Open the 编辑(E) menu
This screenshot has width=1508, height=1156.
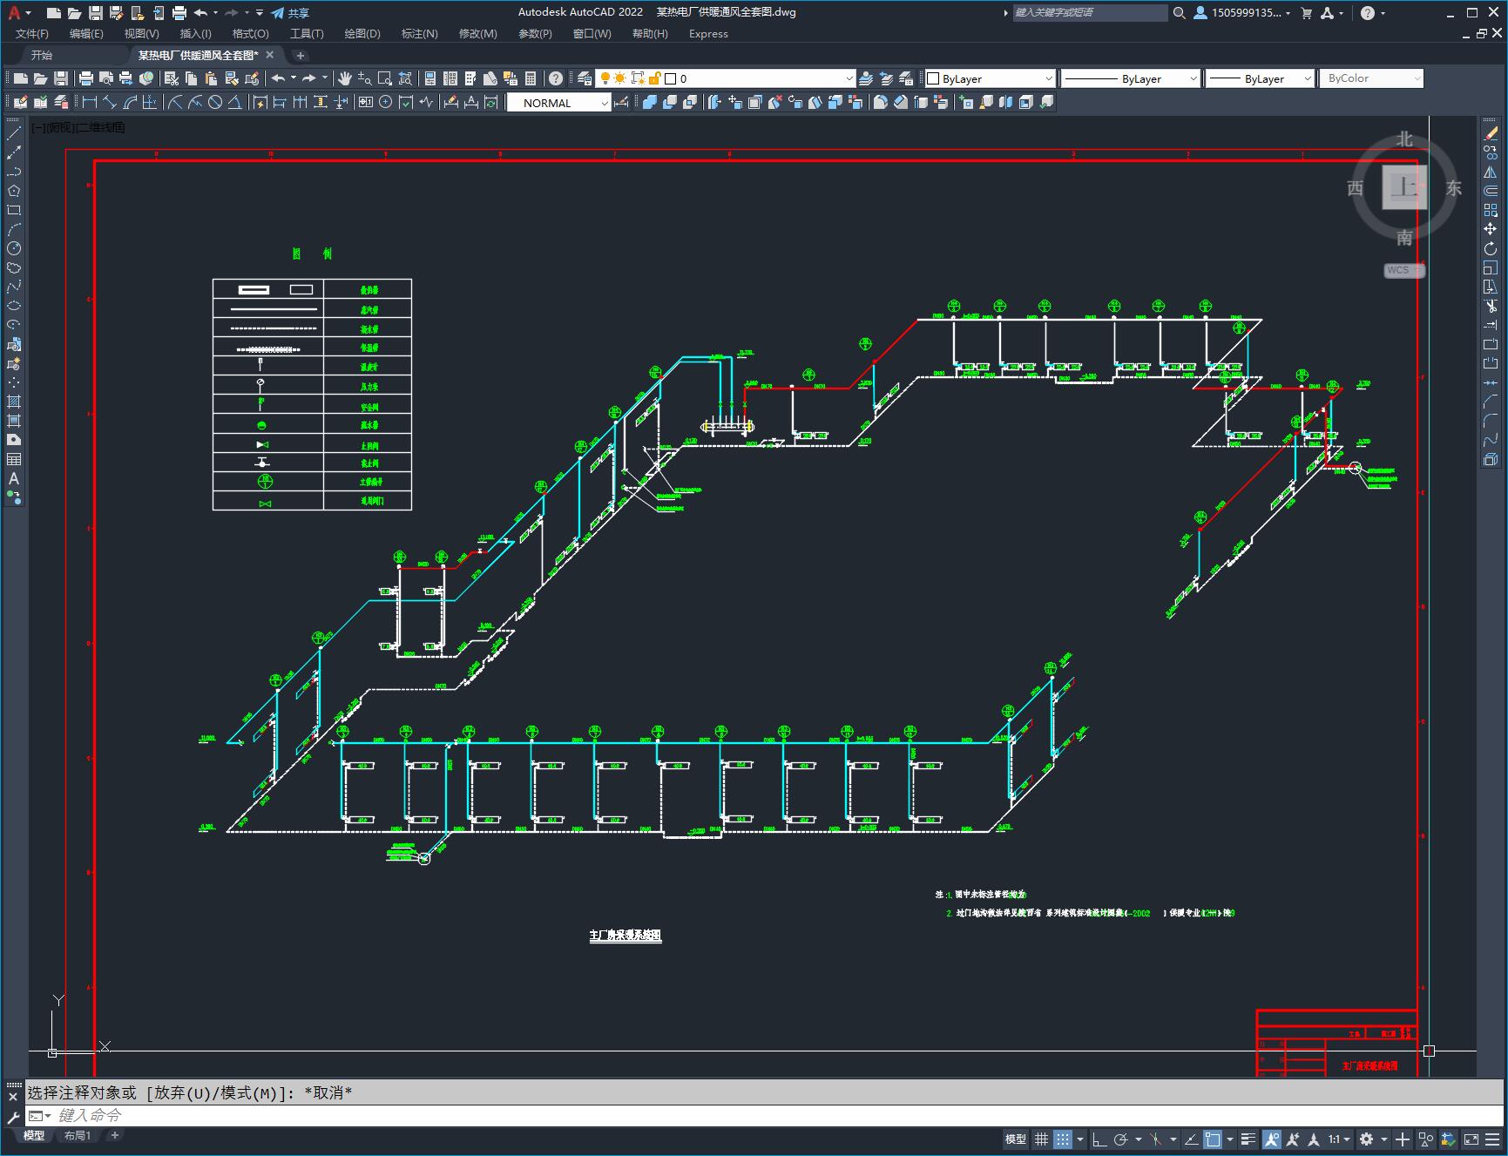coord(86,33)
